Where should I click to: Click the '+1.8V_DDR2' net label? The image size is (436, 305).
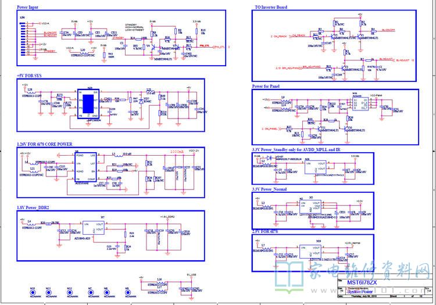pos(167,217)
